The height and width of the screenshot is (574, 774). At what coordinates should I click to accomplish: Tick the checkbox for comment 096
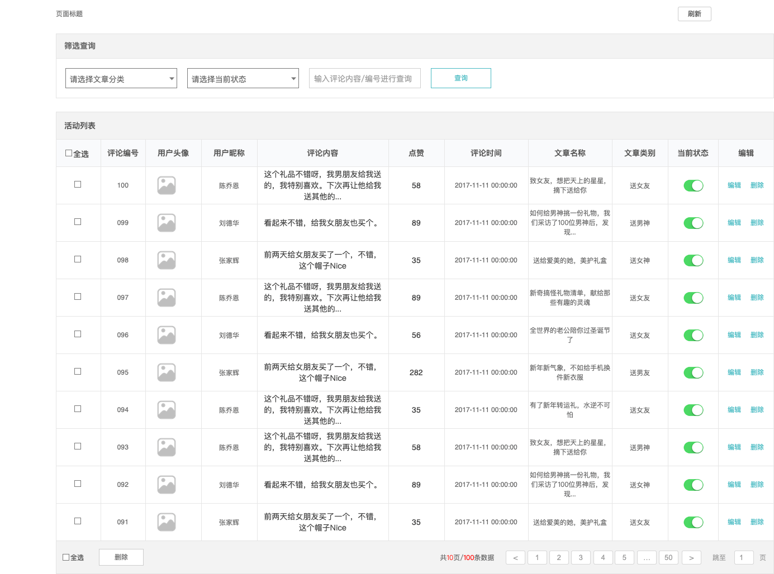(78, 334)
